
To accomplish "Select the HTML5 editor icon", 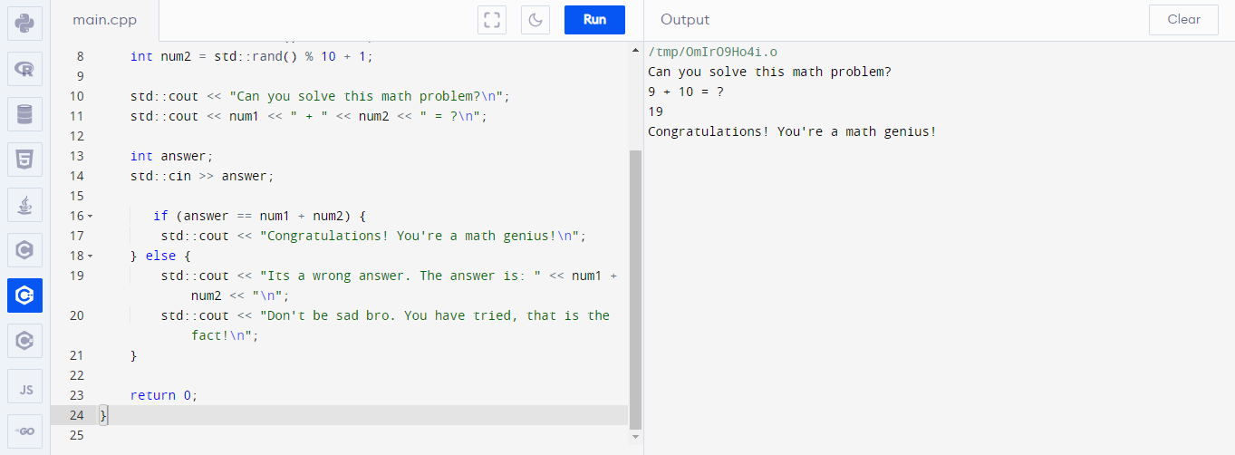I will (x=24, y=160).
